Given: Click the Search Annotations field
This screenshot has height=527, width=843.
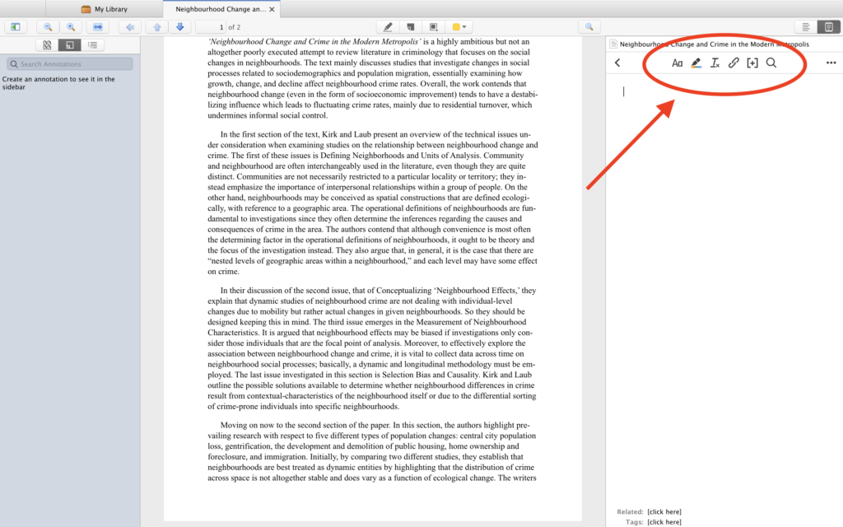Looking at the screenshot, I should pyautogui.click(x=70, y=64).
